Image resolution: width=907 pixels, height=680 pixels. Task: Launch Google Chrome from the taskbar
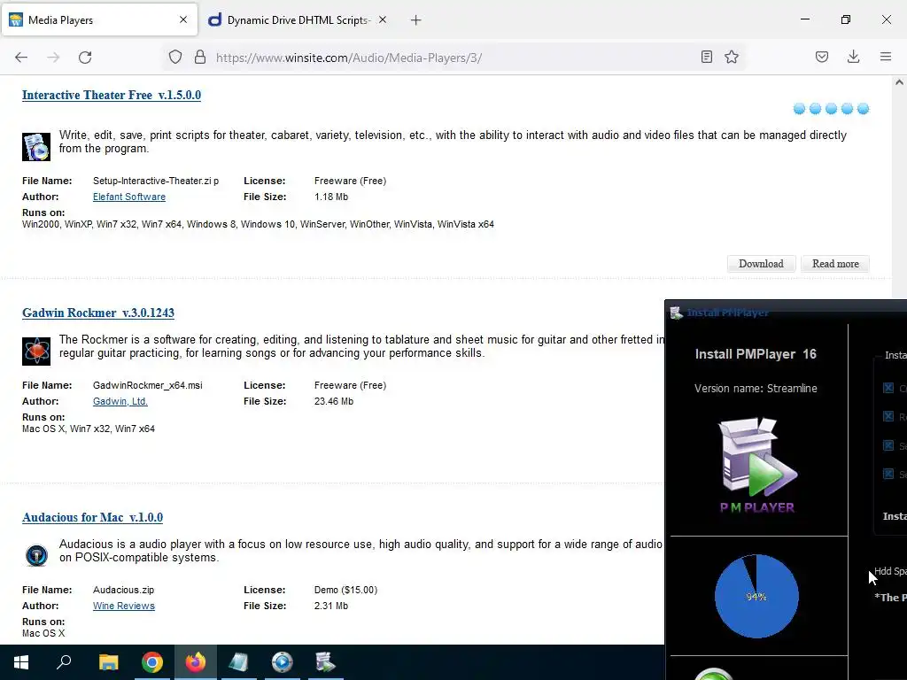click(152, 662)
